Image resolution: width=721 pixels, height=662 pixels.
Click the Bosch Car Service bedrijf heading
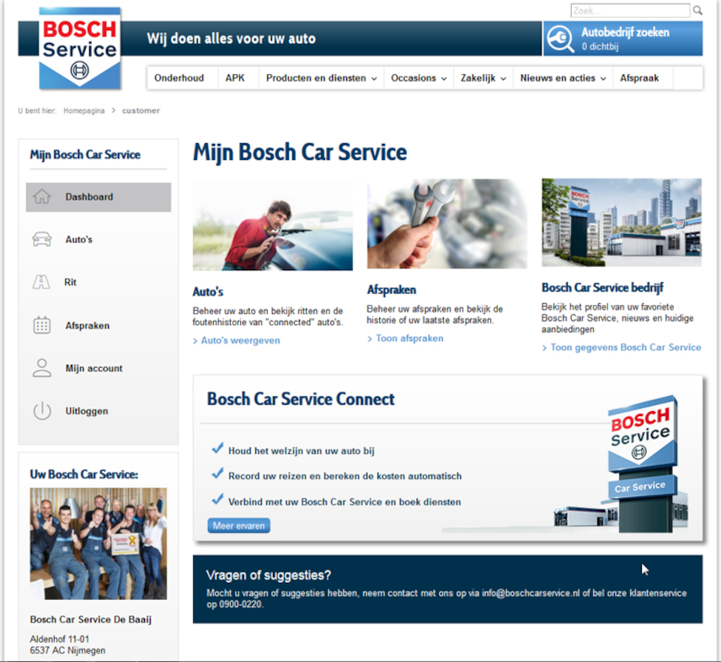point(602,288)
